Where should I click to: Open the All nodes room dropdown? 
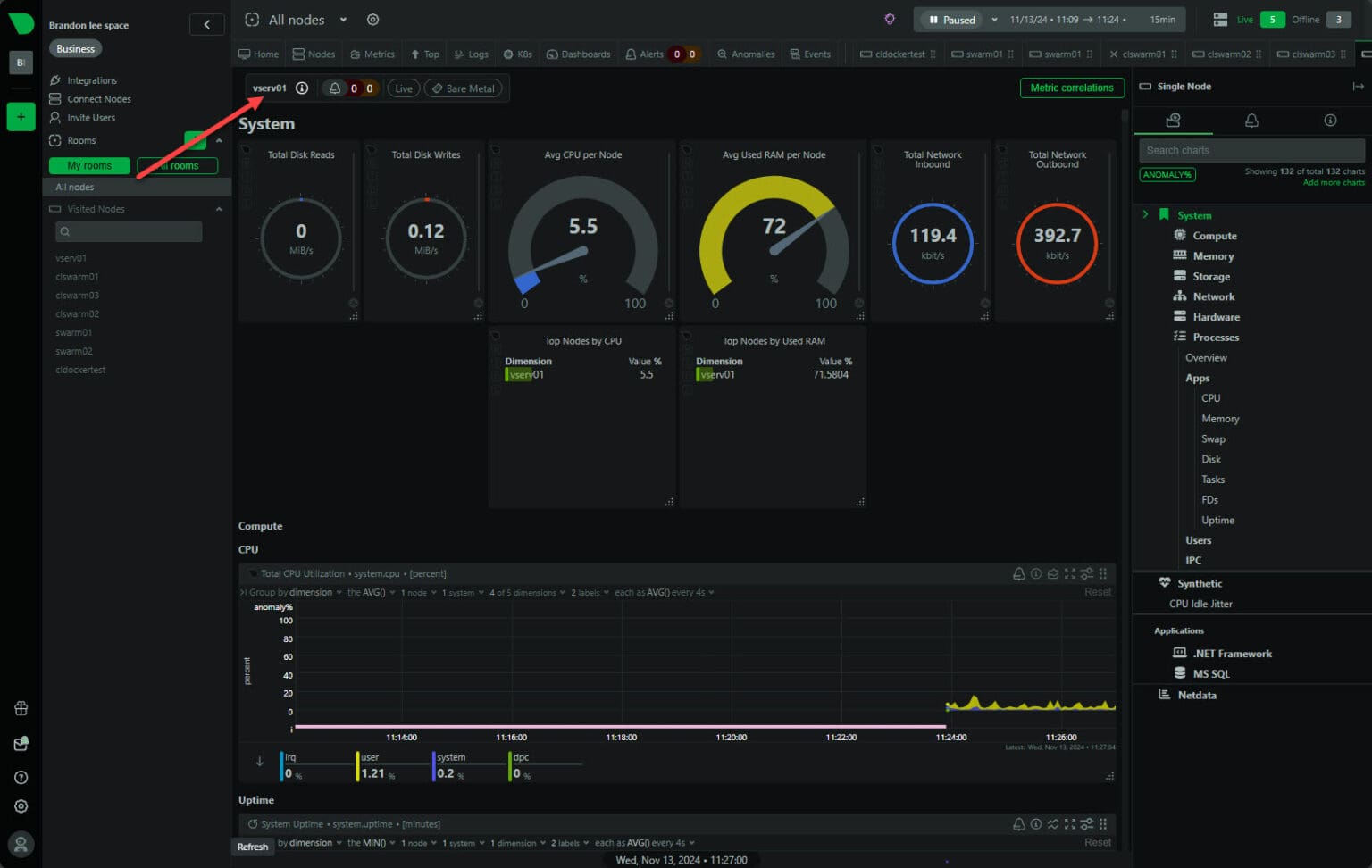tap(343, 19)
